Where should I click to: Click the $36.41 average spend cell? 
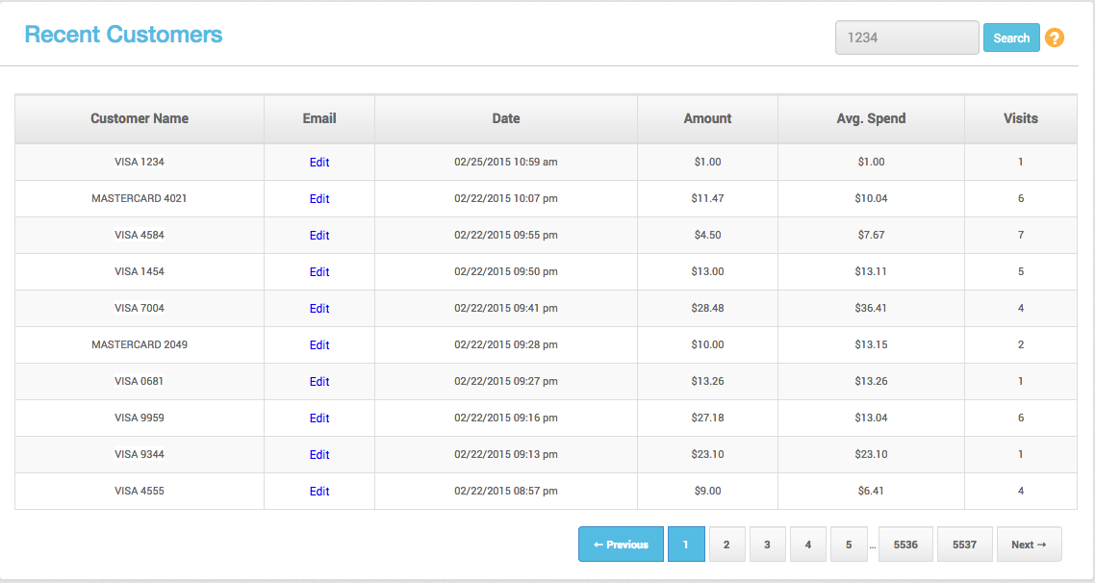(x=871, y=308)
